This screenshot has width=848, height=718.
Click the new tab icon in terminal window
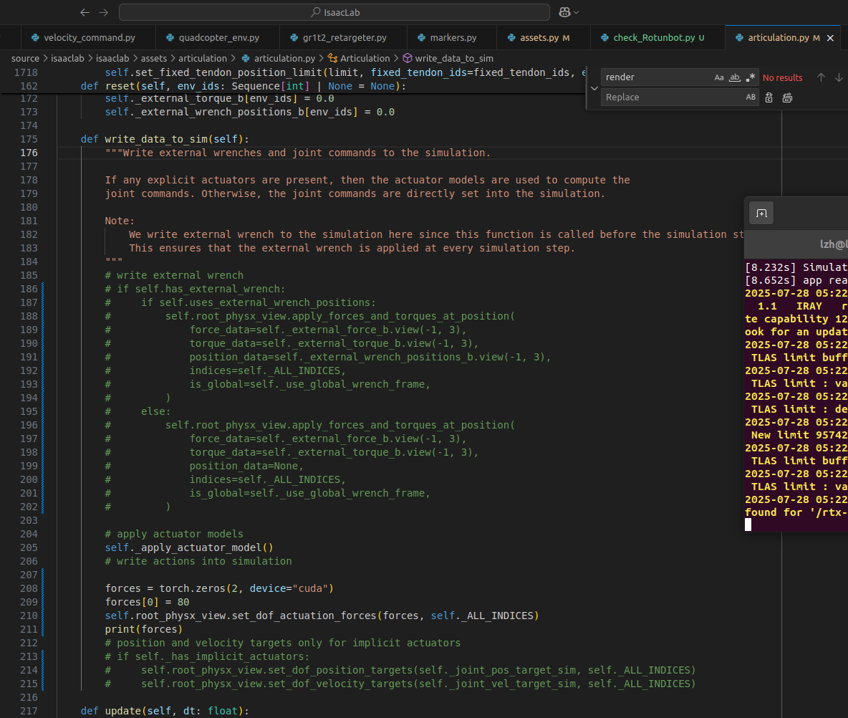pos(761,214)
